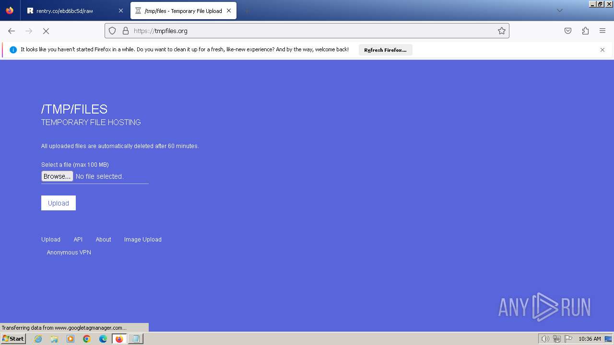Select the /tmp/files Temporary File Upload tab
The width and height of the screenshot is (614, 345).
[x=184, y=11]
